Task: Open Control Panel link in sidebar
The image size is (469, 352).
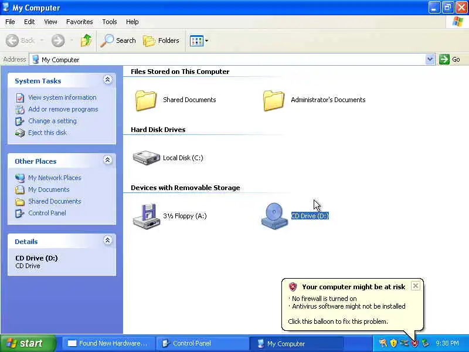Action: tap(47, 213)
